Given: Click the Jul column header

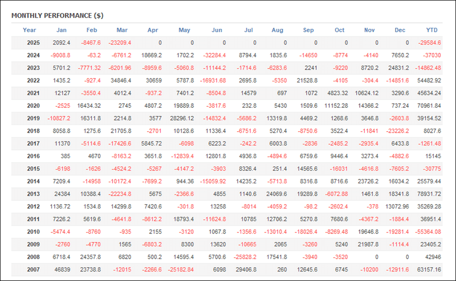Looking at the screenshot, I should (248, 30).
